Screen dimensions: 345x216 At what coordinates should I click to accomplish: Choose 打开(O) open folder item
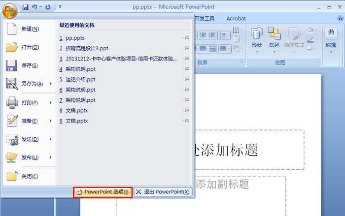[x=30, y=47]
